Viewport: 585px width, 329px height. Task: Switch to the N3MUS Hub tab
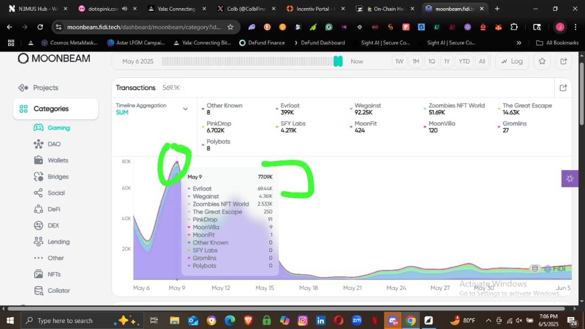tap(37, 9)
